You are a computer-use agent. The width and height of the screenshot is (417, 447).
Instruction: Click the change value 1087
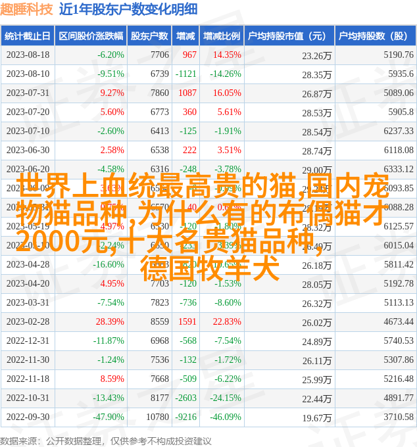(187, 93)
